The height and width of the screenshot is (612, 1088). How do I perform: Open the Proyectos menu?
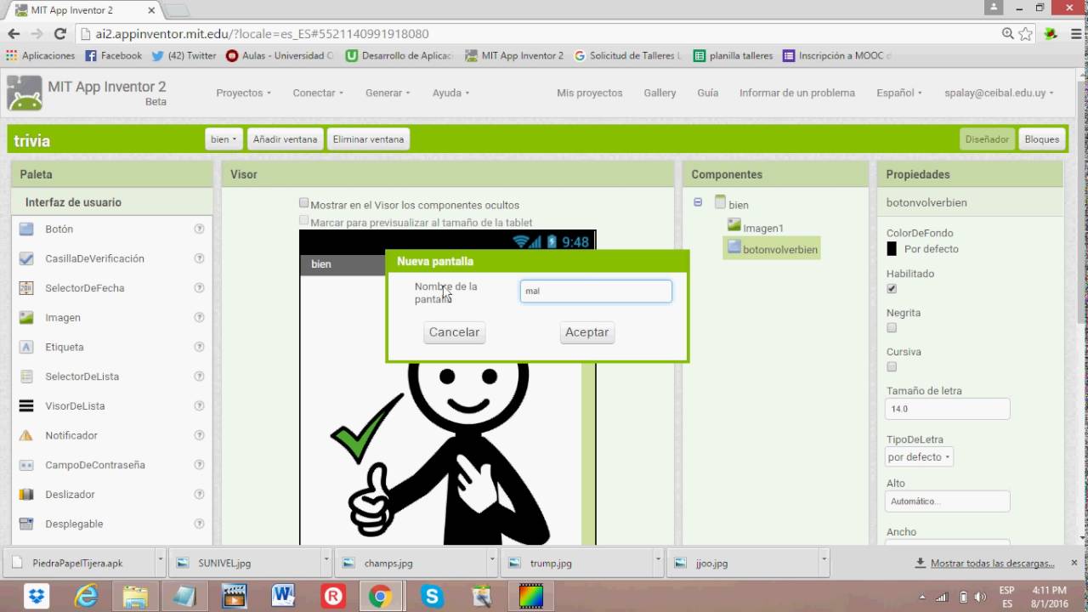[x=243, y=93]
